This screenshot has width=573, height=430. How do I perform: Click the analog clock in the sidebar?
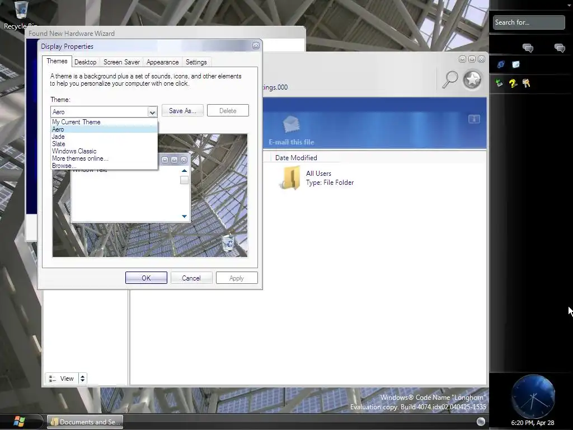(x=533, y=396)
